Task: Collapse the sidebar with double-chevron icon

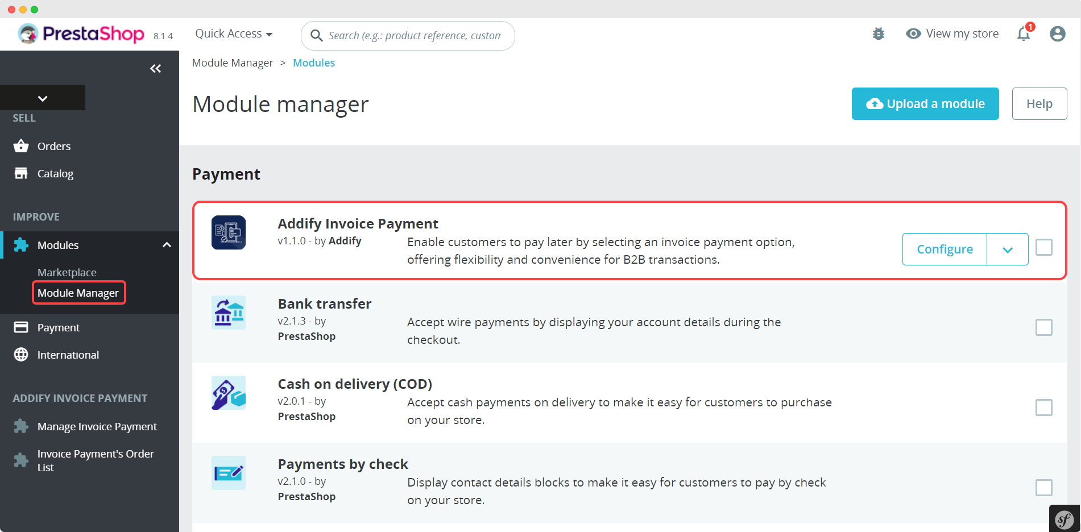Action: tap(155, 69)
